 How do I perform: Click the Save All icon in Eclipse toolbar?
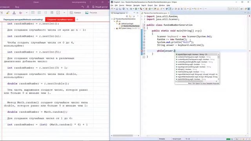coord(120,9)
